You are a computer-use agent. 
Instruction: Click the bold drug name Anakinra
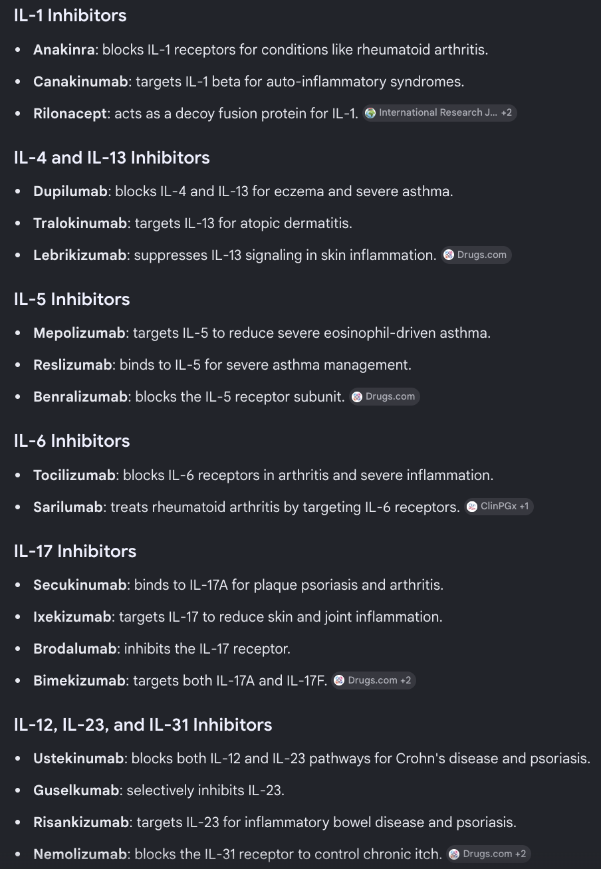tap(64, 50)
